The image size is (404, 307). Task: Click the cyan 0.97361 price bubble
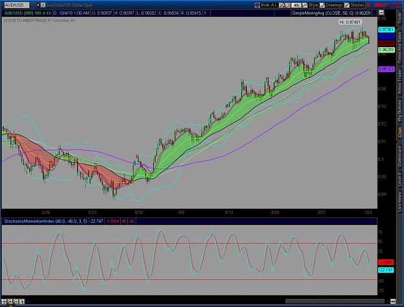(386, 30)
